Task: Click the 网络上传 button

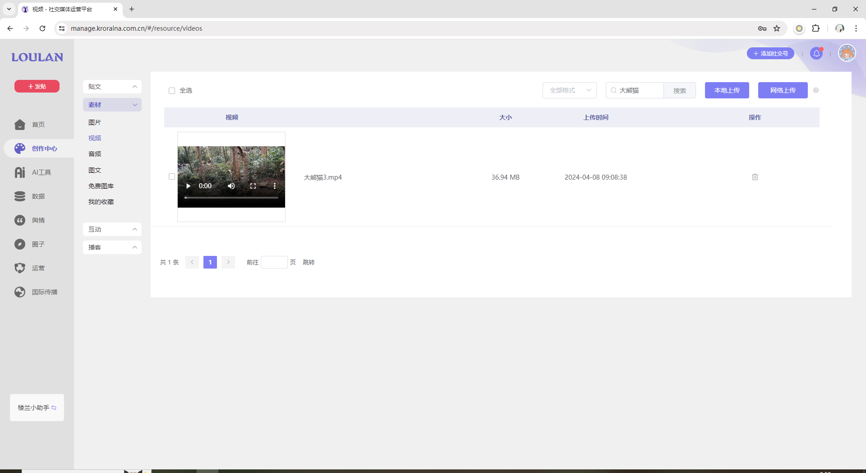Action: (783, 90)
